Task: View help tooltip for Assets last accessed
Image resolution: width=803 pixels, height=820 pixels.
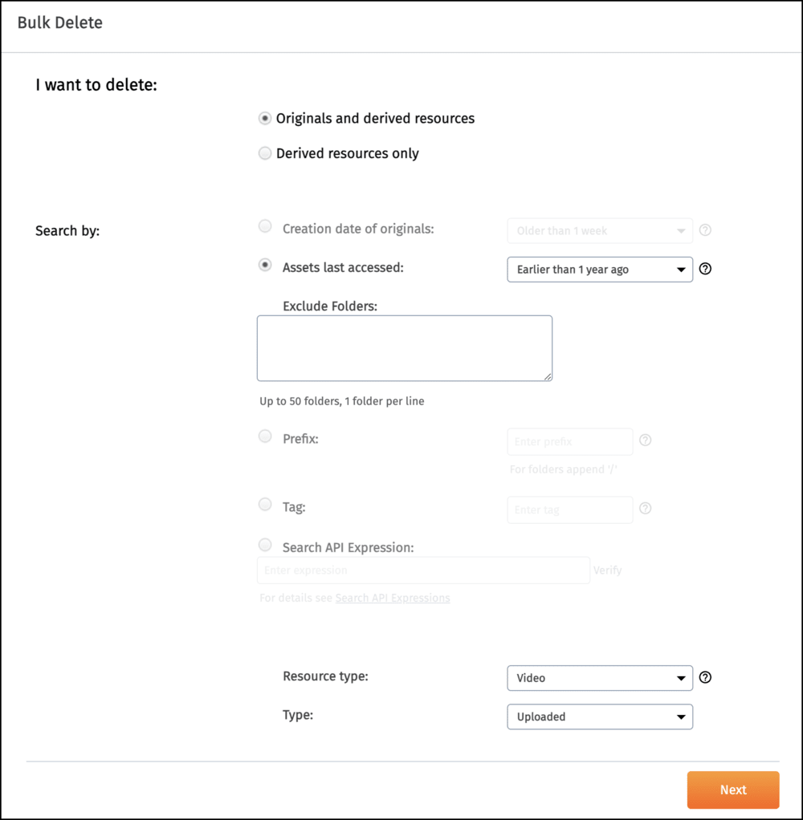Action: click(x=705, y=269)
